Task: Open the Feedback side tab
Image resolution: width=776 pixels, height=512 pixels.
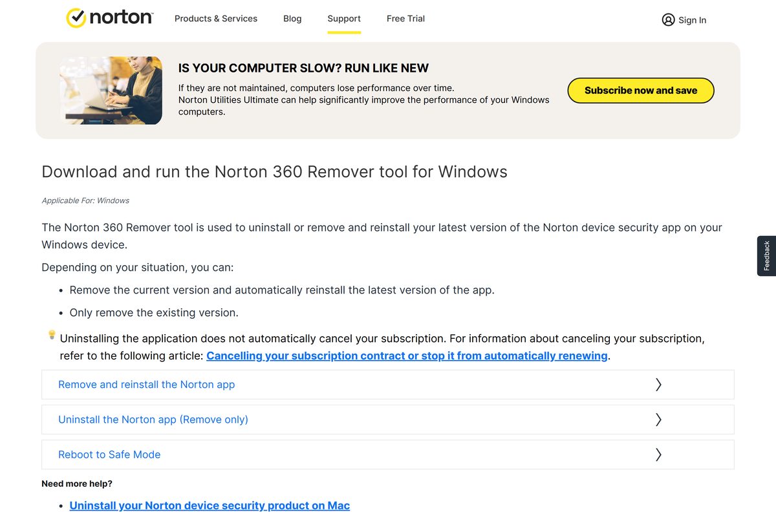Action: pos(766,256)
